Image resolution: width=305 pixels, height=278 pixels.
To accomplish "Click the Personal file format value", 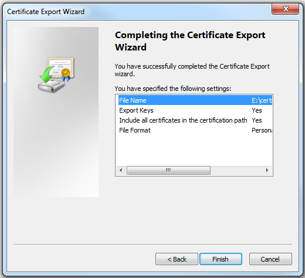I will [262, 130].
